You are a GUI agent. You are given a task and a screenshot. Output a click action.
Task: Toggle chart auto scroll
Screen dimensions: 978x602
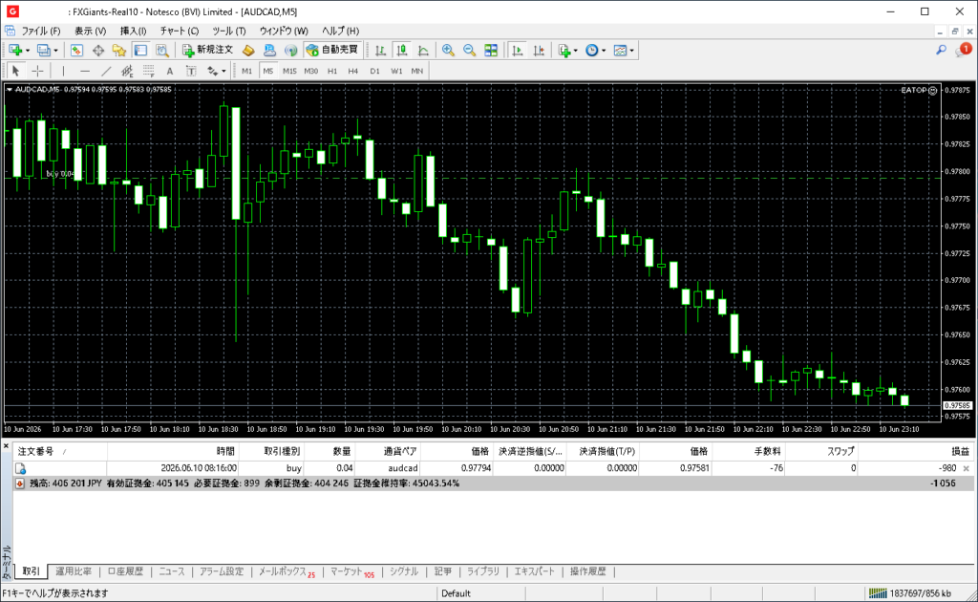click(x=517, y=51)
